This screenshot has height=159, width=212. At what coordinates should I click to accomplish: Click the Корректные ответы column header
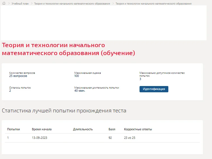pos(138,129)
